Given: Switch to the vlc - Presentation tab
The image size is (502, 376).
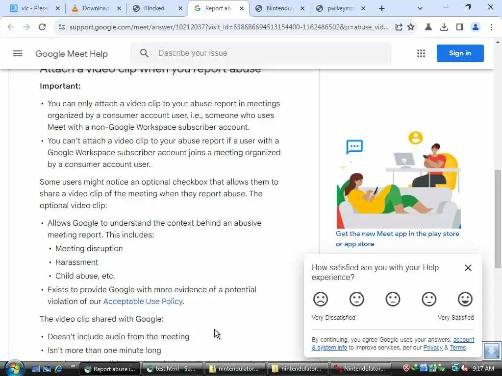Looking at the screenshot, I should click(x=34, y=8).
